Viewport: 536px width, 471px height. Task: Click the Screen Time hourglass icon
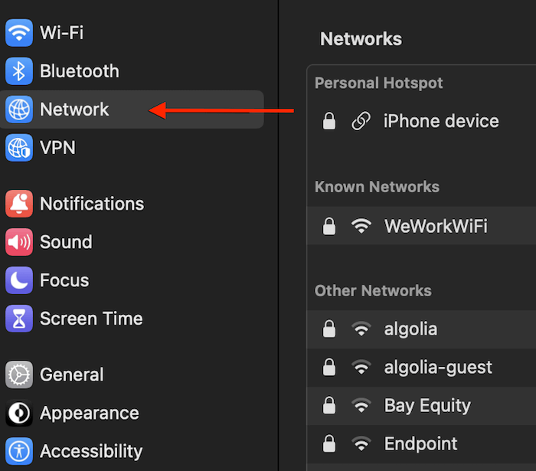[19, 319]
